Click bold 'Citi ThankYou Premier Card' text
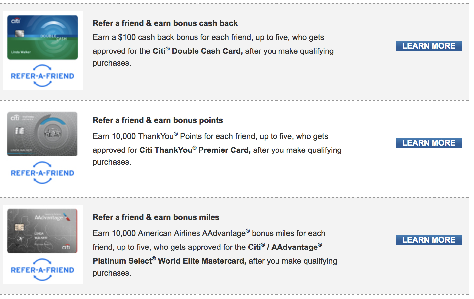This screenshot has height=299, width=474. (x=195, y=150)
